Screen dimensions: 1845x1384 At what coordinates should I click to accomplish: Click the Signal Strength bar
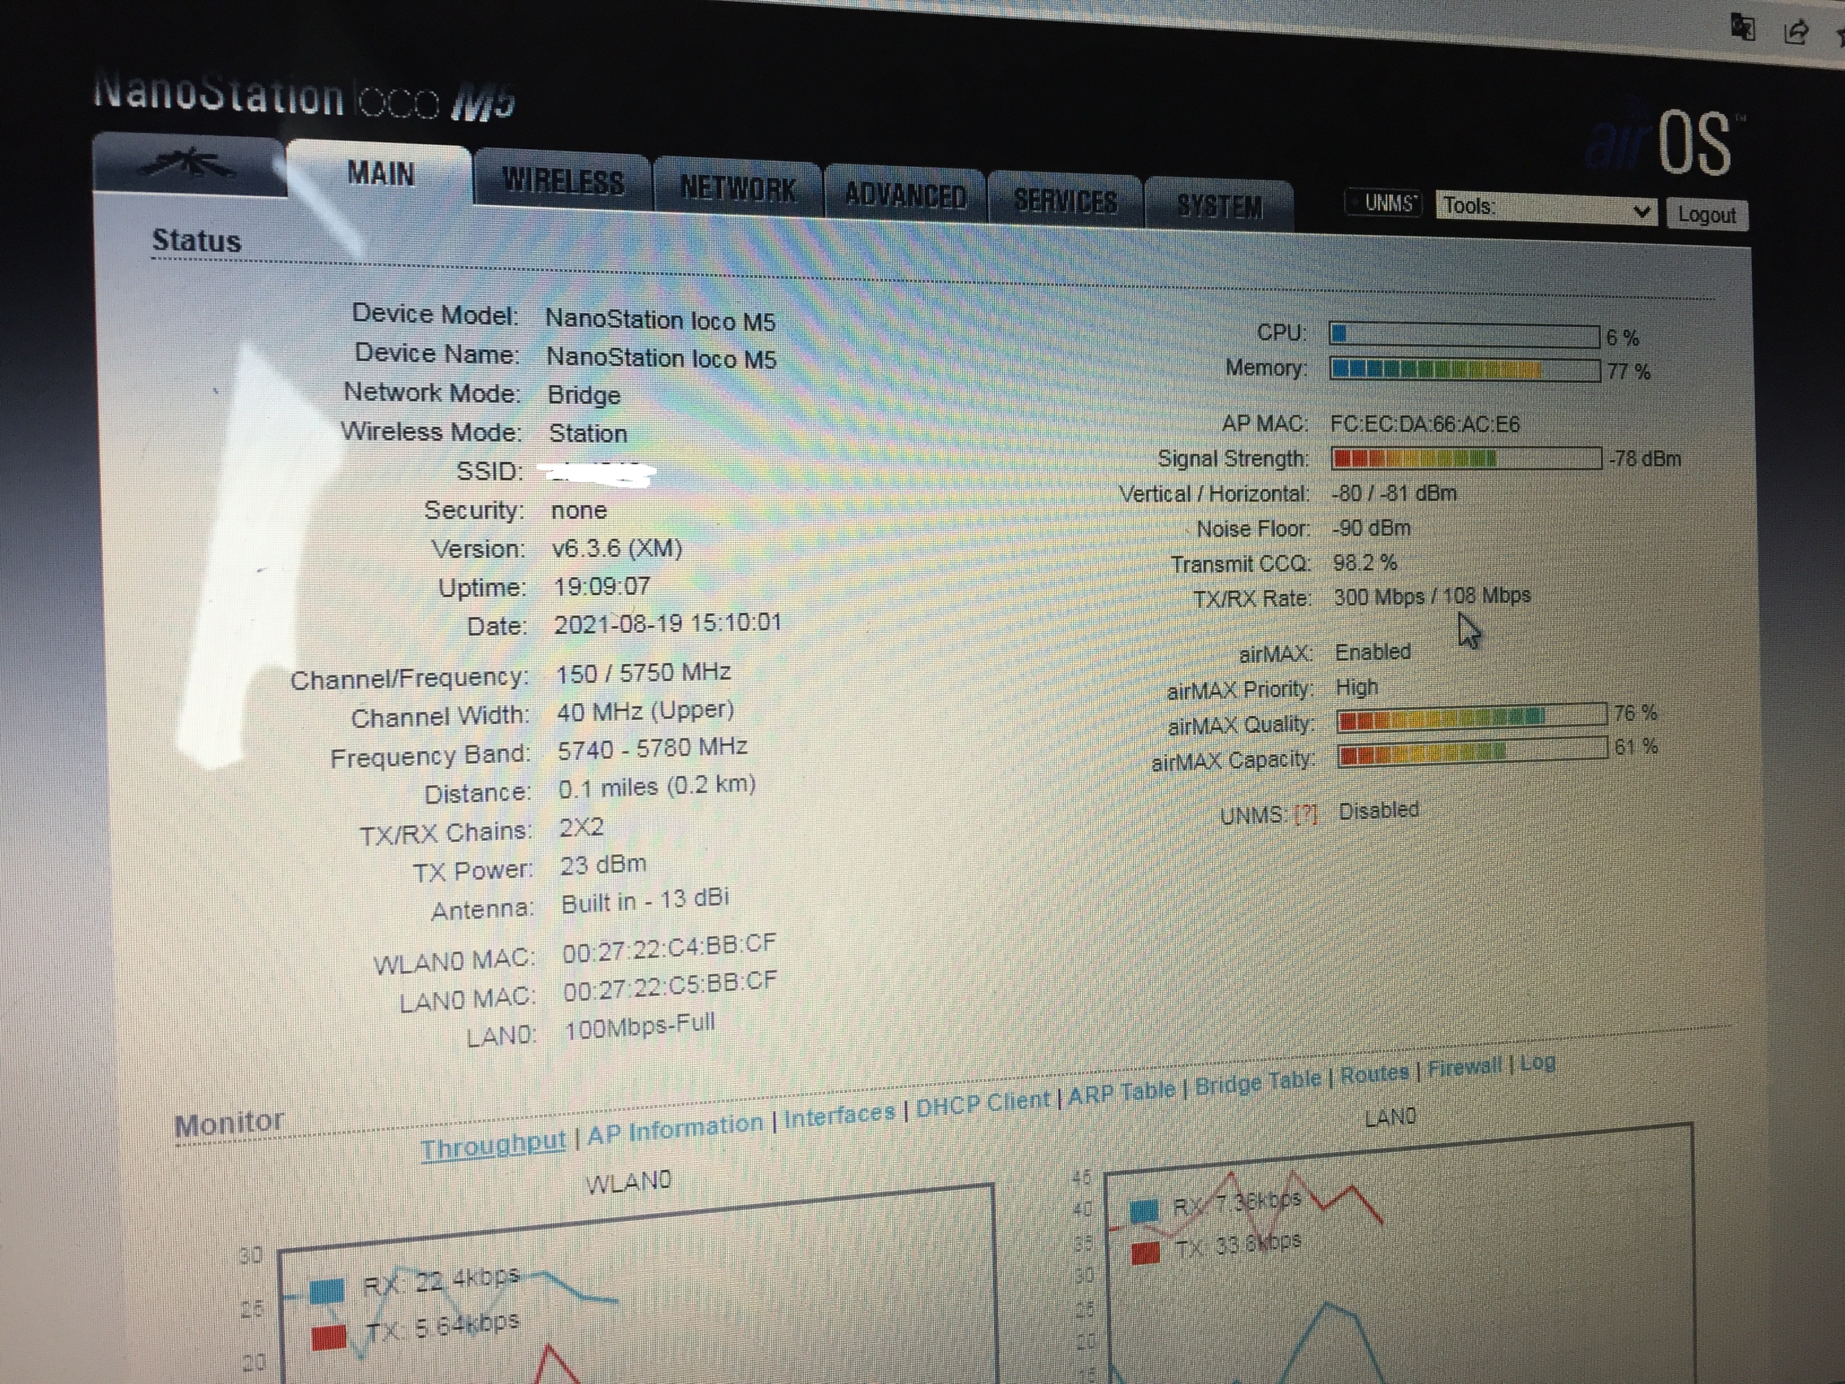[1466, 458]
